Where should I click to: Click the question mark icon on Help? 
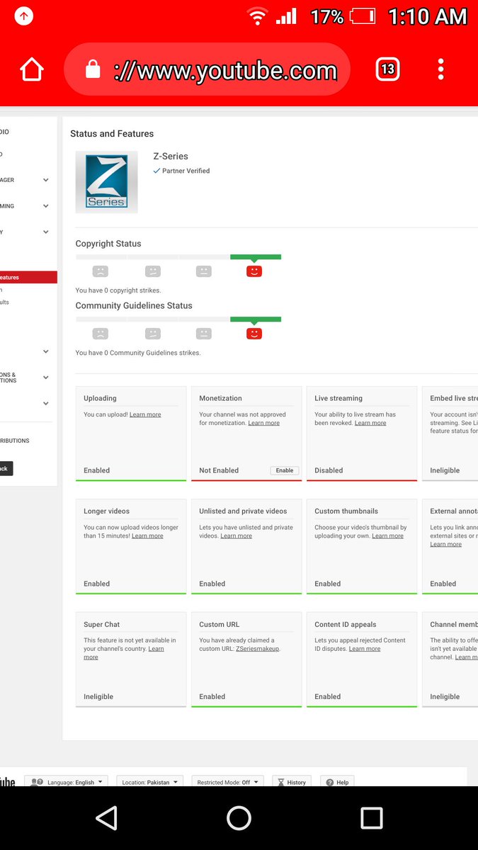click(329, 782)
